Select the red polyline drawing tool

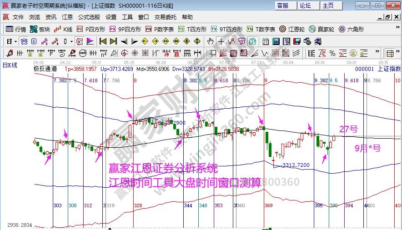click(231, 41)
